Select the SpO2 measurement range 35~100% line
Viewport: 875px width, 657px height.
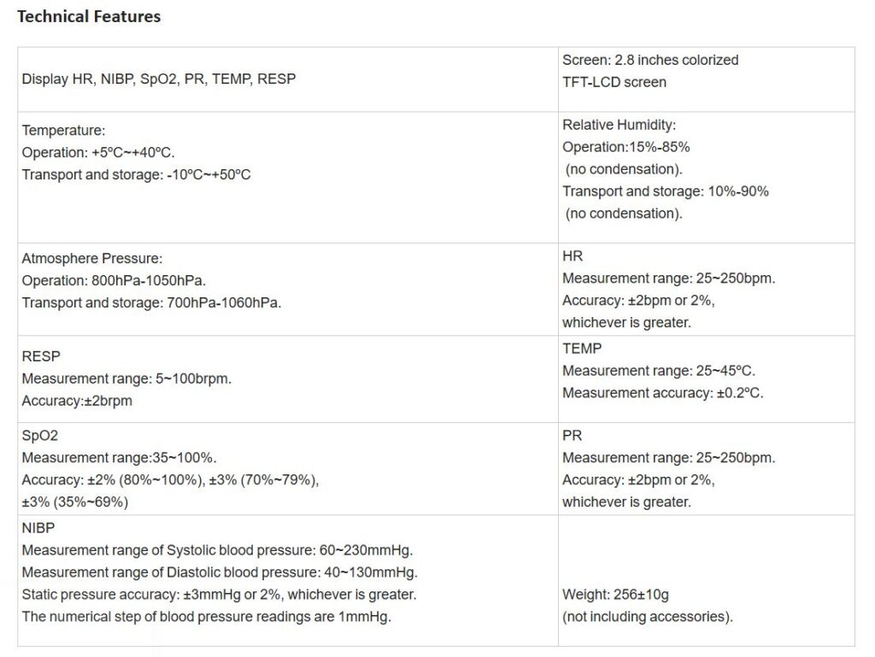coord(119,457)
